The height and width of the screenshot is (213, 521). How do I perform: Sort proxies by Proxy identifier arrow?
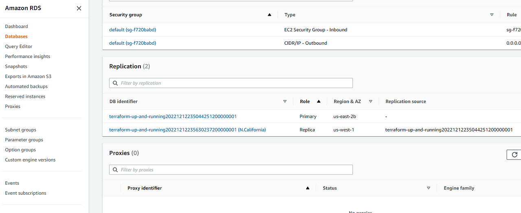308,188
